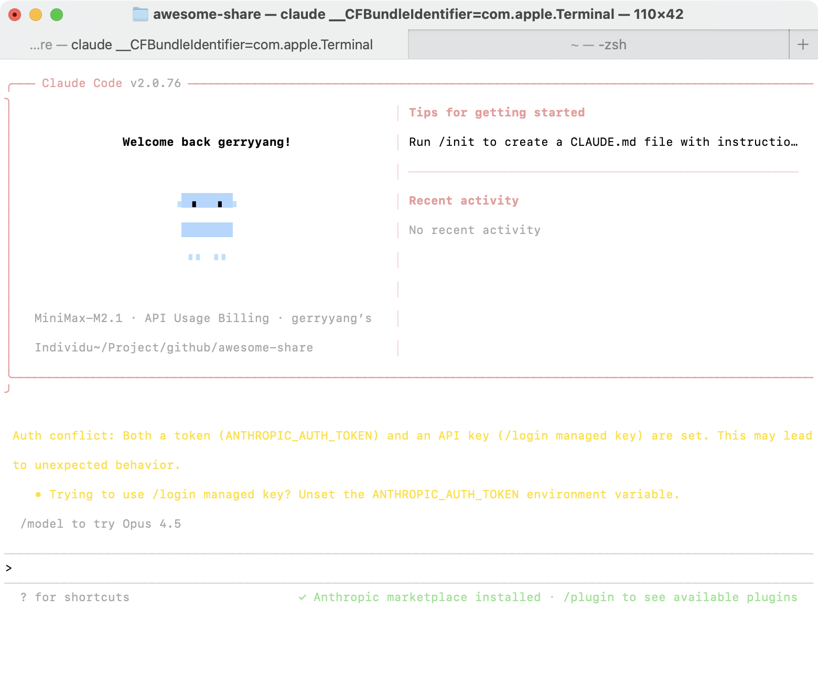Click the '? for shortcuts' hint
The width and height of the screenshot is (818, 683).
[75, 597]
